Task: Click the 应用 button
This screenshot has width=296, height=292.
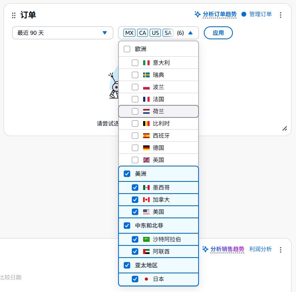Action: [218, 33]
